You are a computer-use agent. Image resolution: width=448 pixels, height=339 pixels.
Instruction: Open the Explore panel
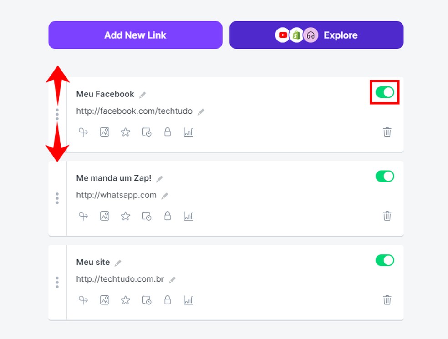click(341, 35)
